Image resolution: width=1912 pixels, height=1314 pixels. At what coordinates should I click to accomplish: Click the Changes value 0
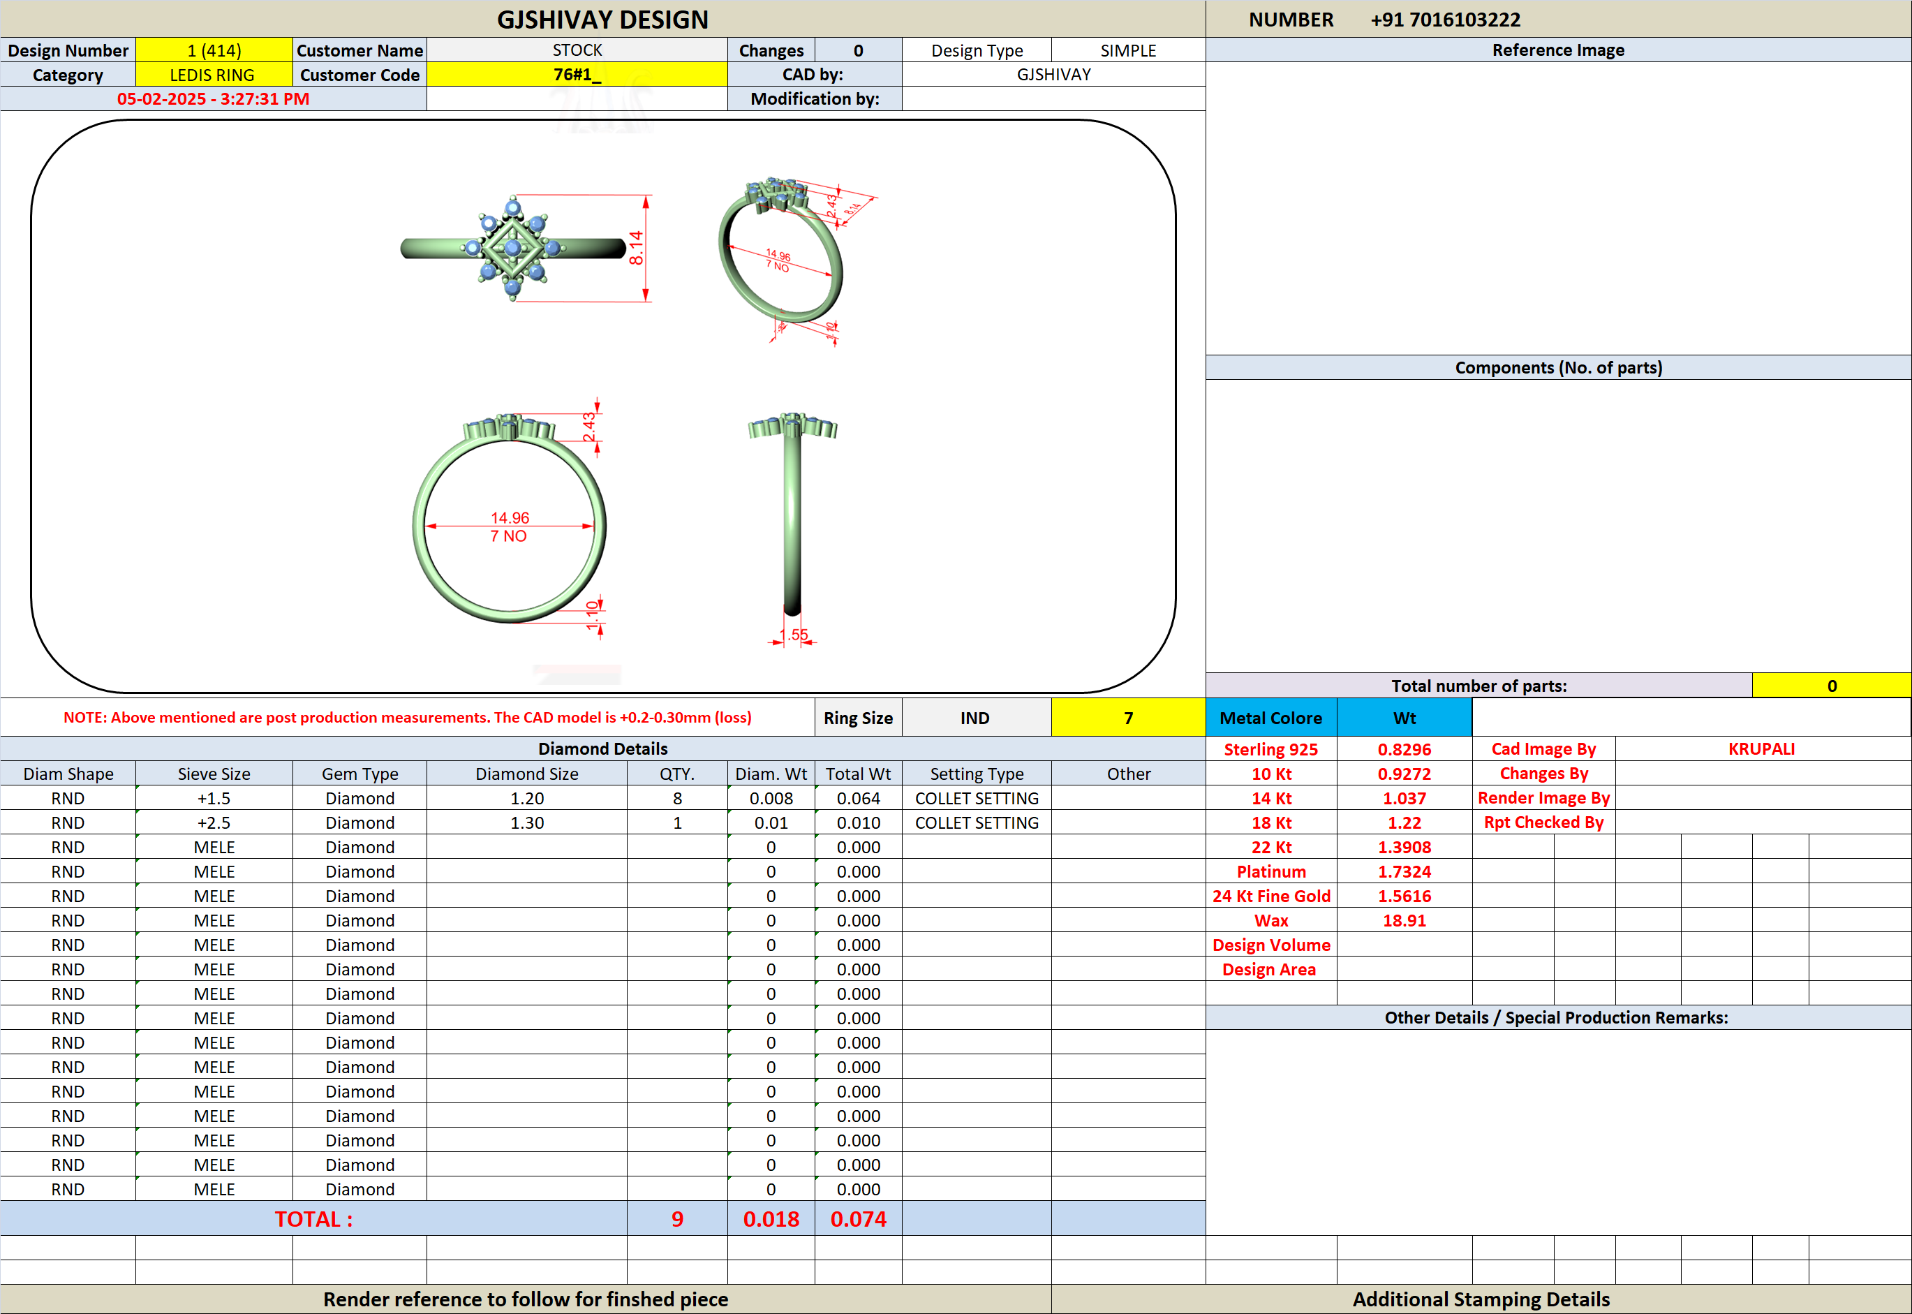point(859,50)
